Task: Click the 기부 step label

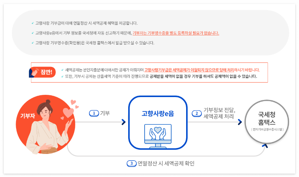Action: pyautogui.click(x=105, y=113)
